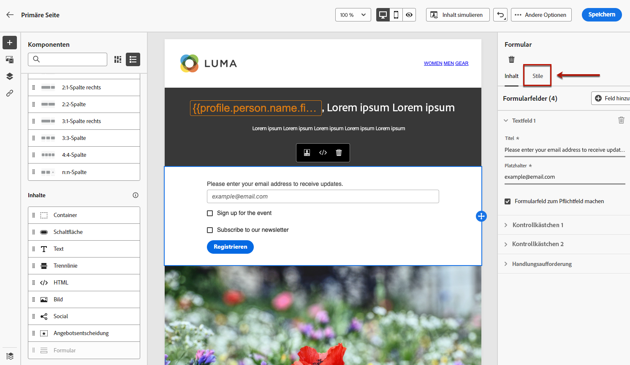Click the flower image in the email
The image size is (630, 365).
point(323,315)
